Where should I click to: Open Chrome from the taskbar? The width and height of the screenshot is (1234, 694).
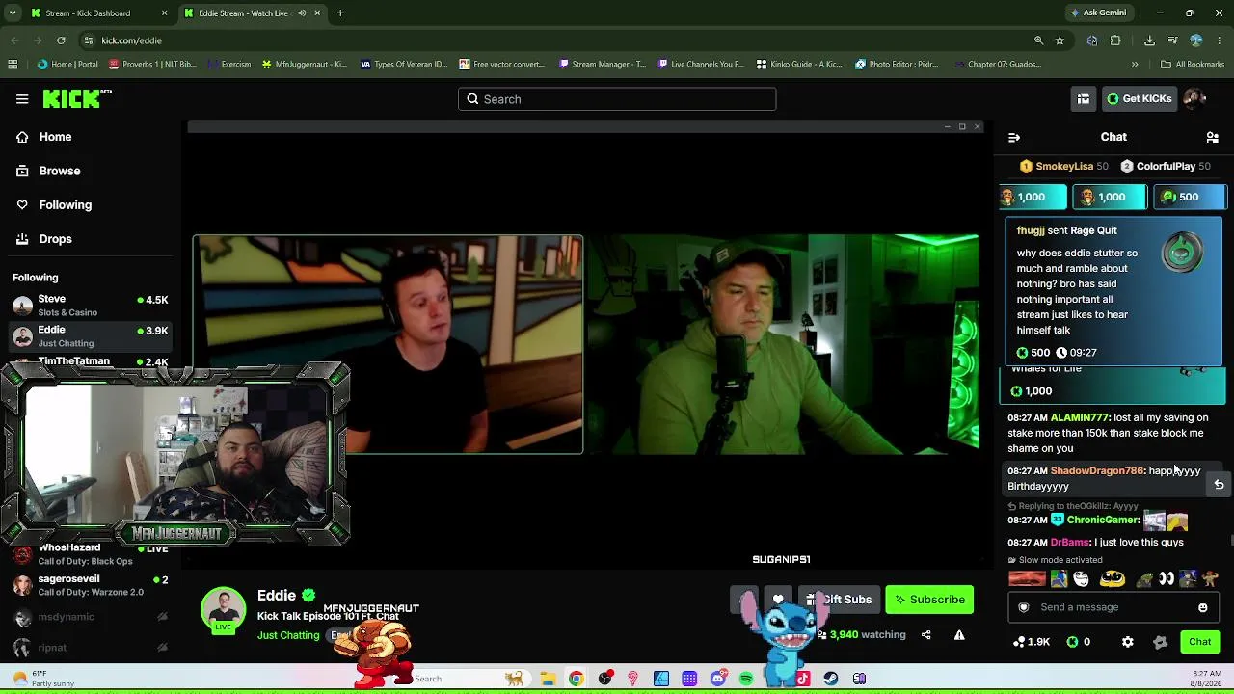pos(576,679)
